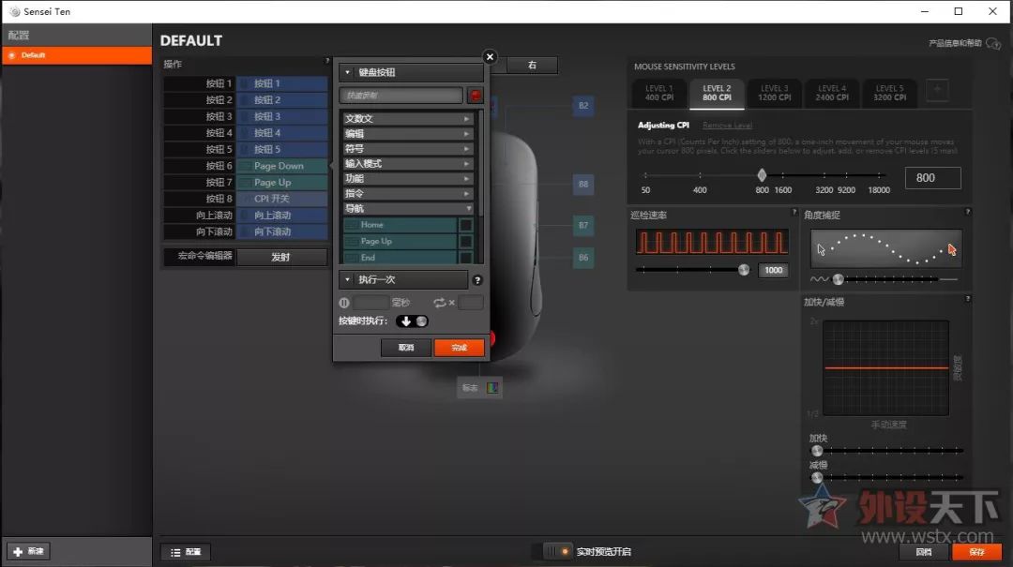
Task: Expand the 指令 key category
Action: click(x=409, y=193)
